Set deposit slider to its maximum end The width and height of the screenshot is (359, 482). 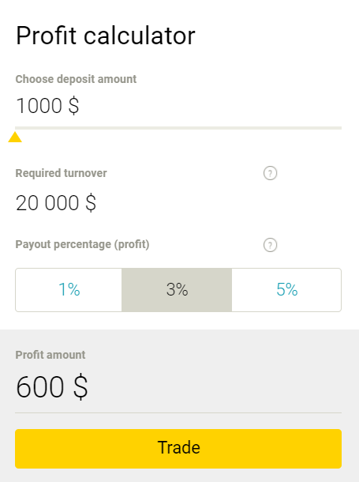[341, 128]
